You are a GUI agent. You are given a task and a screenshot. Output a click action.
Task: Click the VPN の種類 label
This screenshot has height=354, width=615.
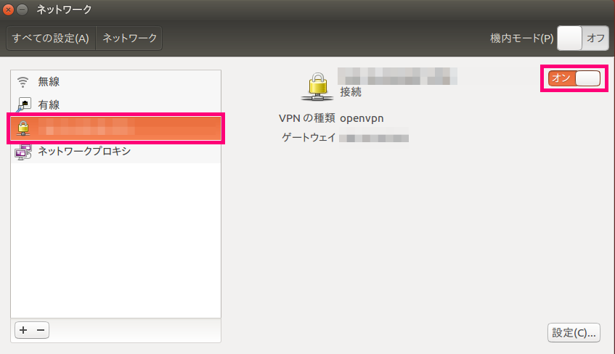306,118
